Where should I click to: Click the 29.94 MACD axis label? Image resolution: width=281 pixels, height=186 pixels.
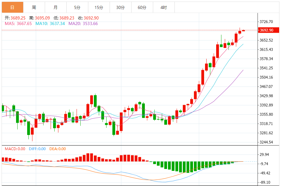coord(264,154)
